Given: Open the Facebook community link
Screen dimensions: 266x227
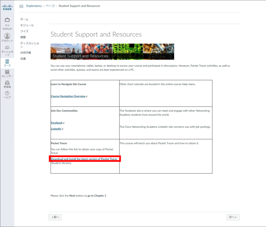Looking at the screenshot, I should click(57, 123).
